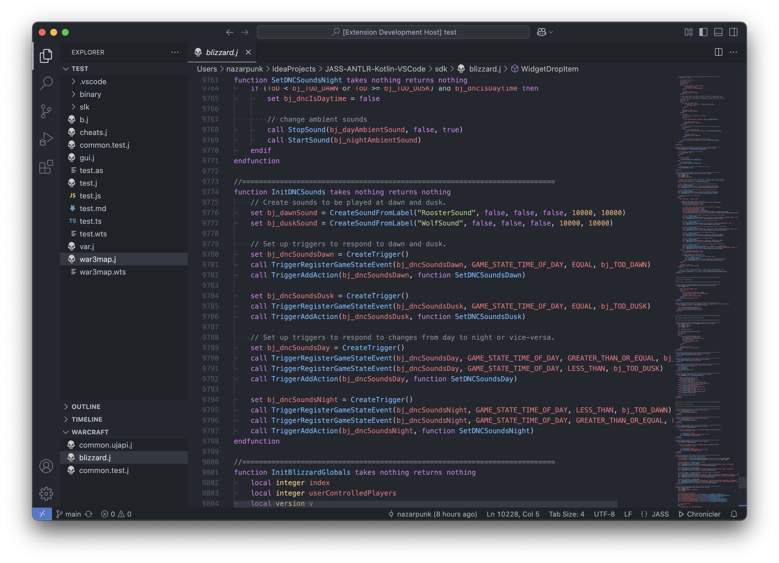
Task: Toggle the primary side bar visibility
Action: coord(703,32)
